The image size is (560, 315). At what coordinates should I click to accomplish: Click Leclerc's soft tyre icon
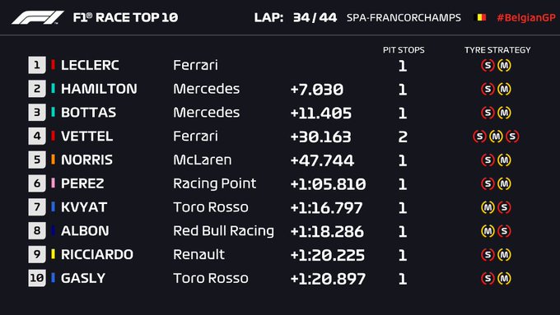(488, 65)
